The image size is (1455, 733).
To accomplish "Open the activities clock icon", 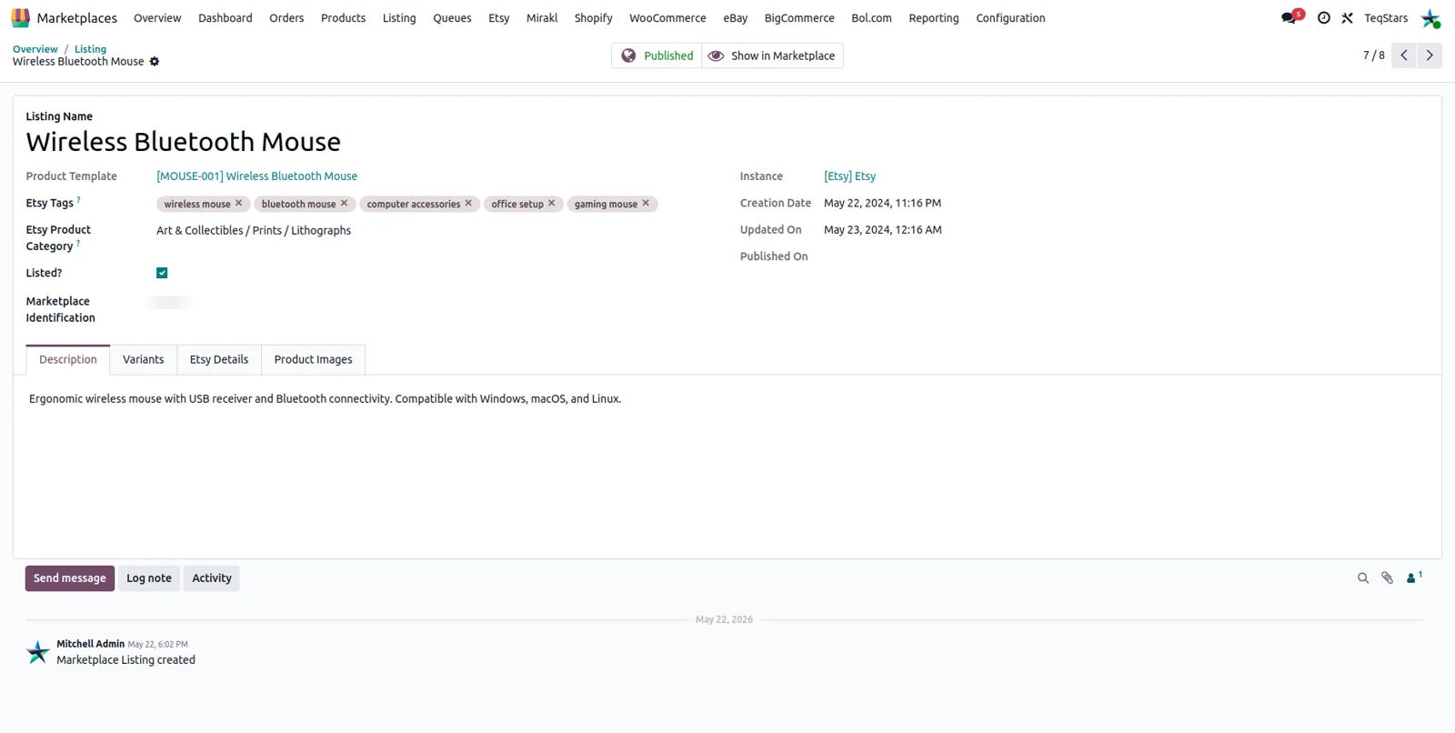I will coord(1324,18).
